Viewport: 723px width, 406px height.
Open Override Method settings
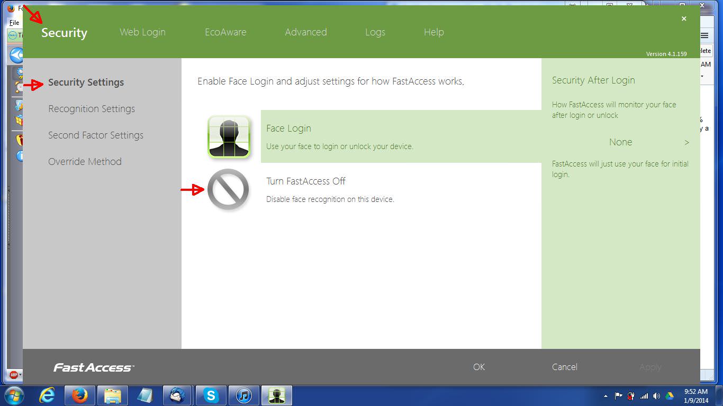pos(85,162)
